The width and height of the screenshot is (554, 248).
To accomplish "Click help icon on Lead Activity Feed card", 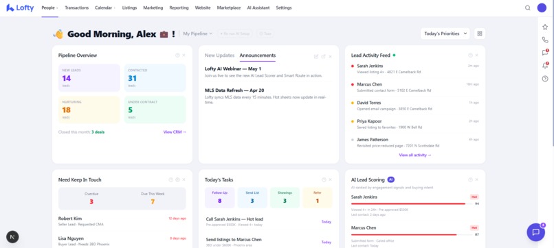I will pos(470,55).
